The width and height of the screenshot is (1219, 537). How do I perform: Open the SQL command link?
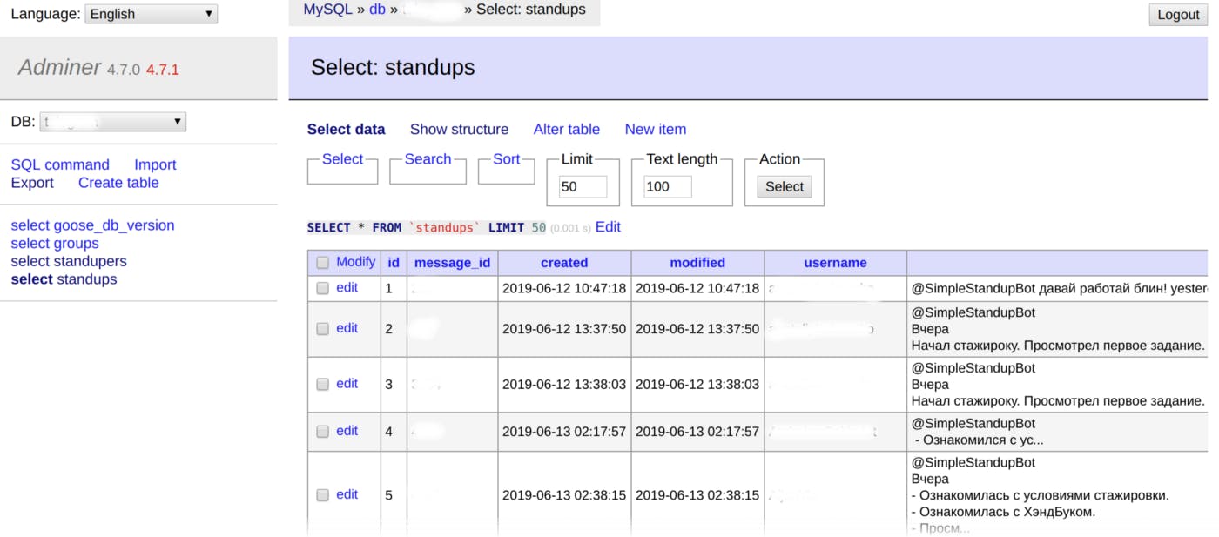(x=60, y=164)
